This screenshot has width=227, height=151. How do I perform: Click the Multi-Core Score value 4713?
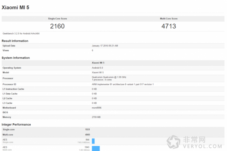[x=169, y=26]
